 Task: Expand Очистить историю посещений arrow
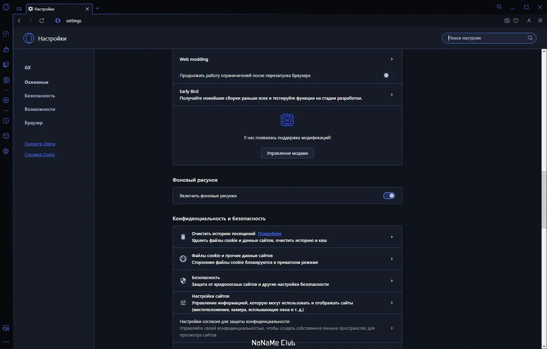tap(392, 237)
